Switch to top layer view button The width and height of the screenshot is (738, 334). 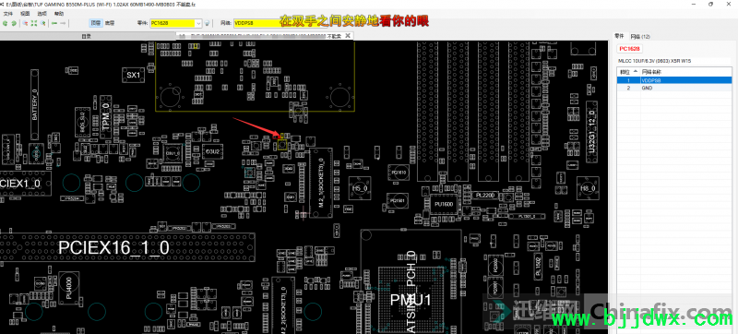point(96,22)
